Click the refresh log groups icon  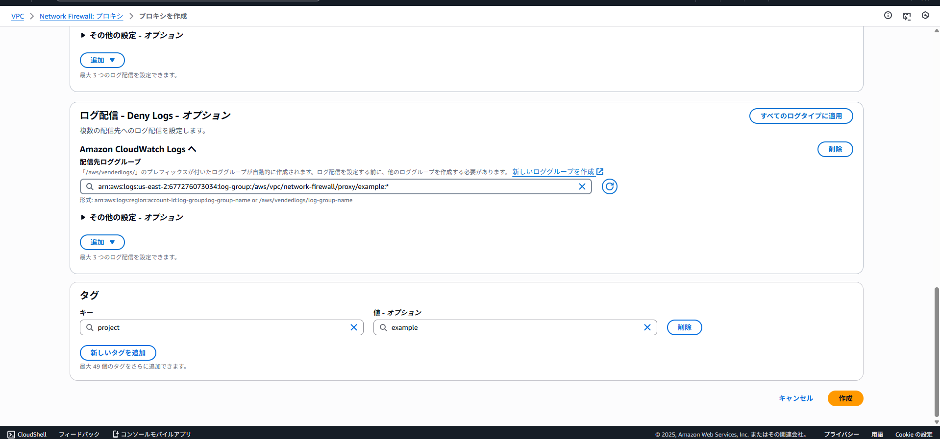609,186
